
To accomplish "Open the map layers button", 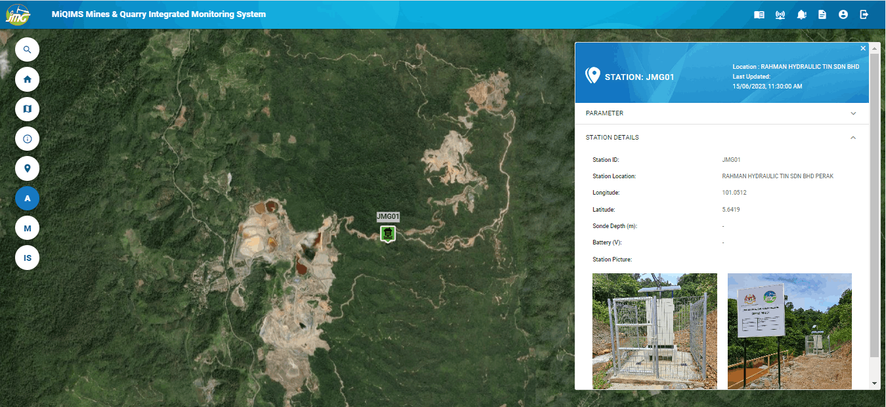I will tap(27, 109).
